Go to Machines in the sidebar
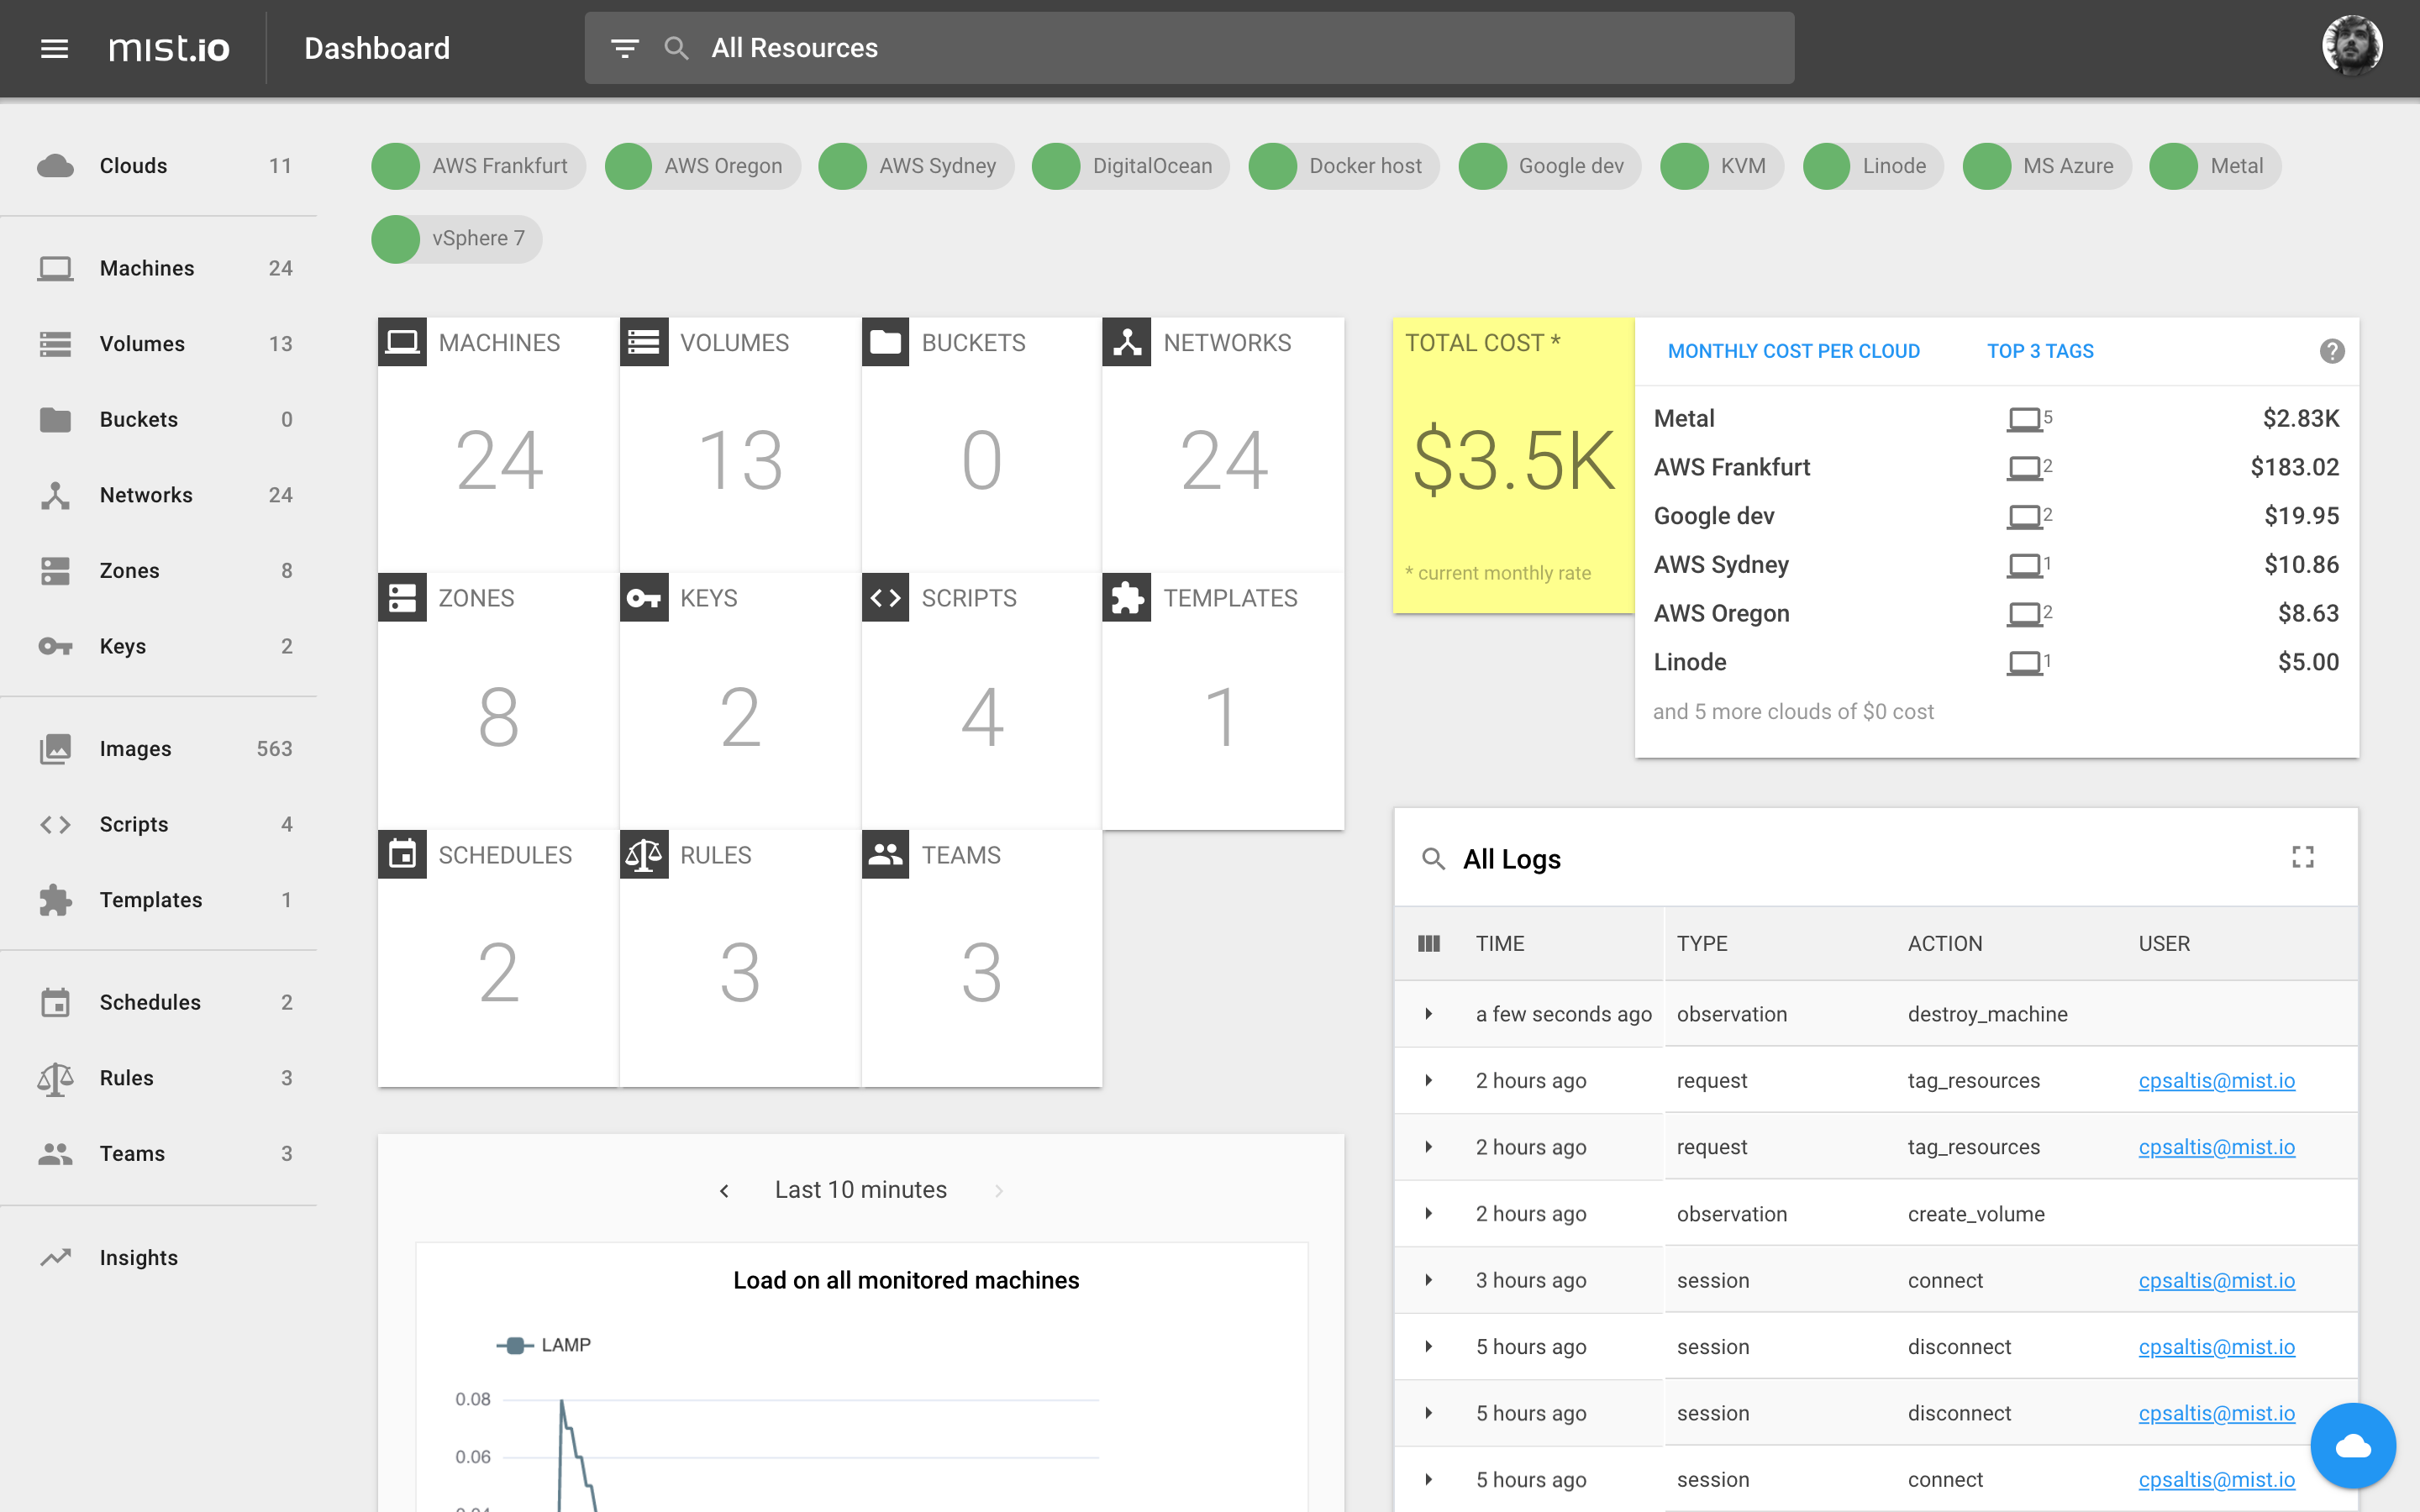2420x1512 pixels. (x=160, y=268)
